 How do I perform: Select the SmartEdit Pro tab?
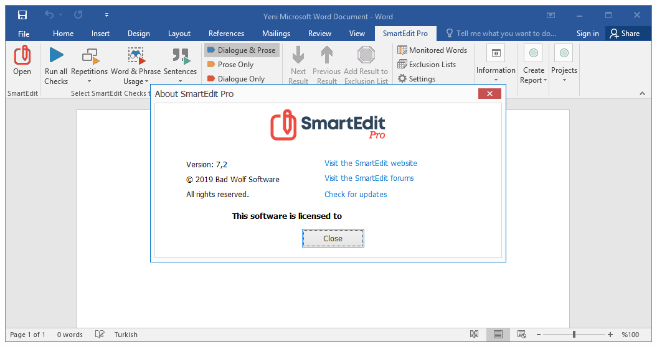point(405,34)
